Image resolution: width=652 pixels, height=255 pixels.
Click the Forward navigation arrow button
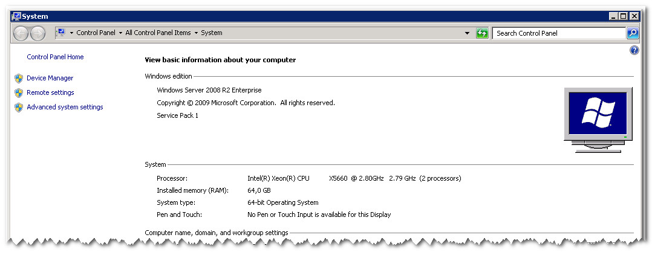click(x=38, y=33)
